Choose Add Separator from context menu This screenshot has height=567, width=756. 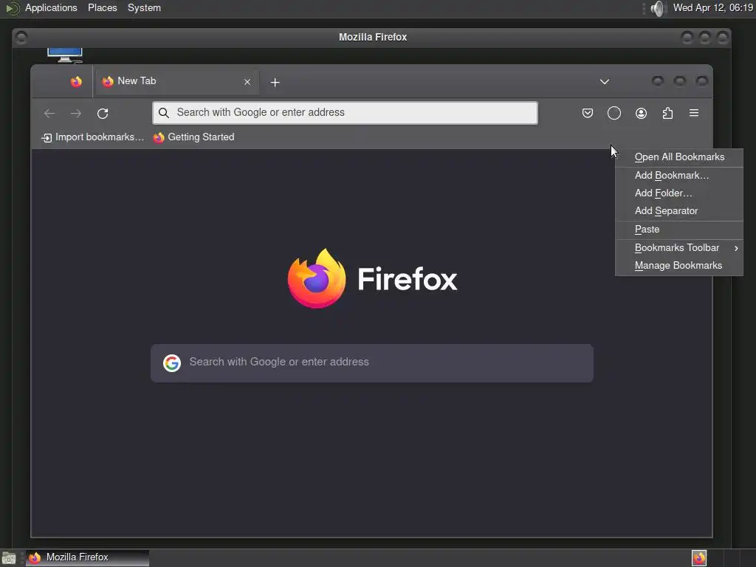679,211
